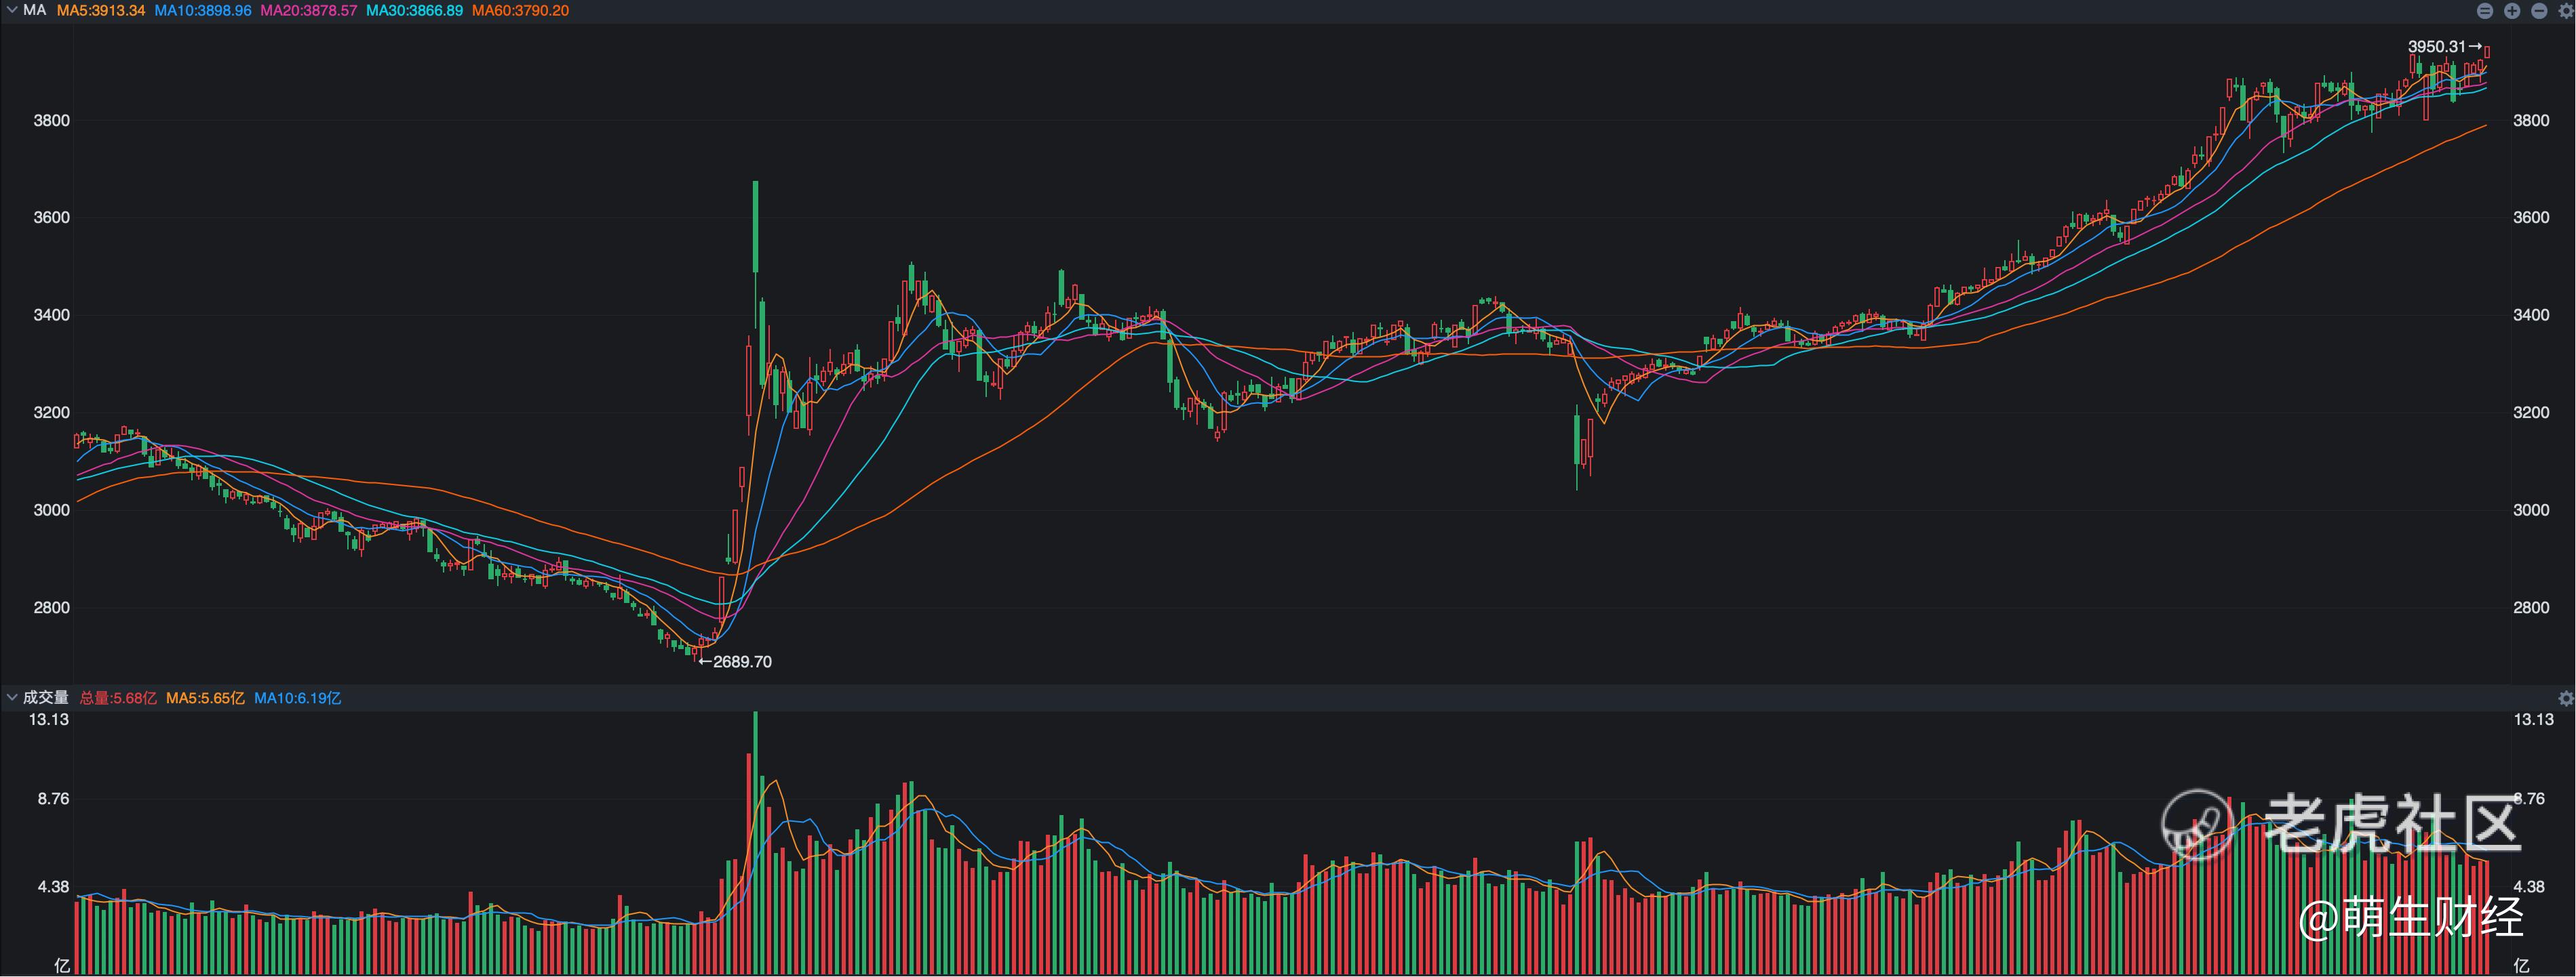Open the MA indicator selector label
The height and width of the screenshot is (977, 2576).
(34, 10)
